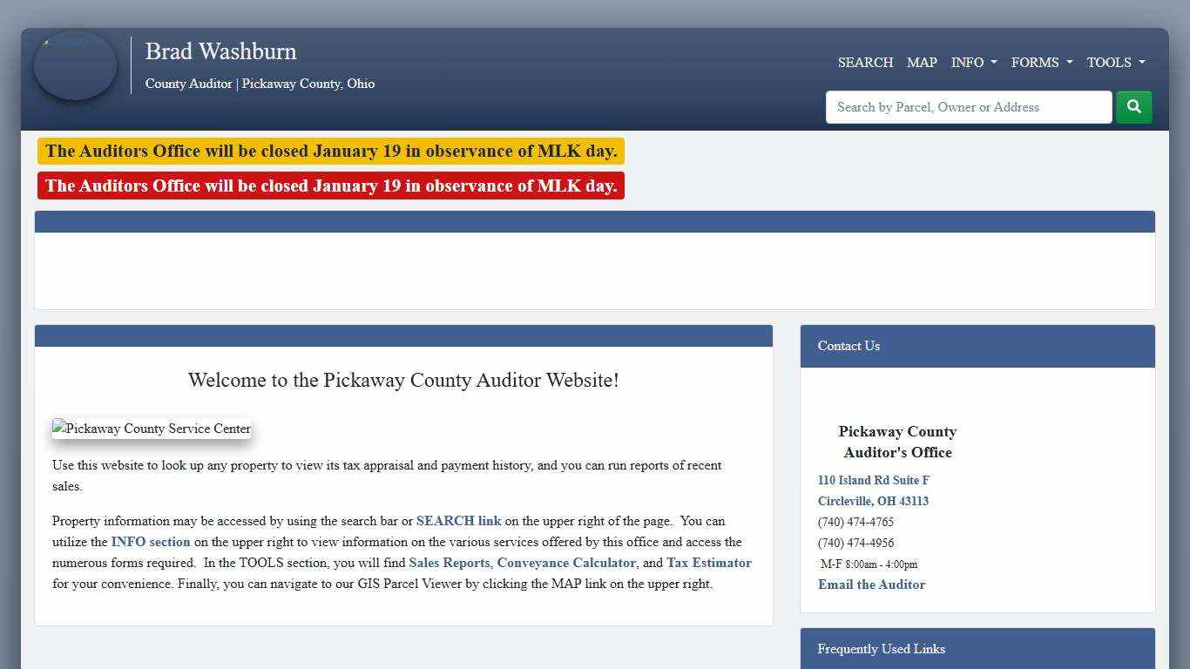
Task: Click the Tax Estimator link
Action: point(709,563)
